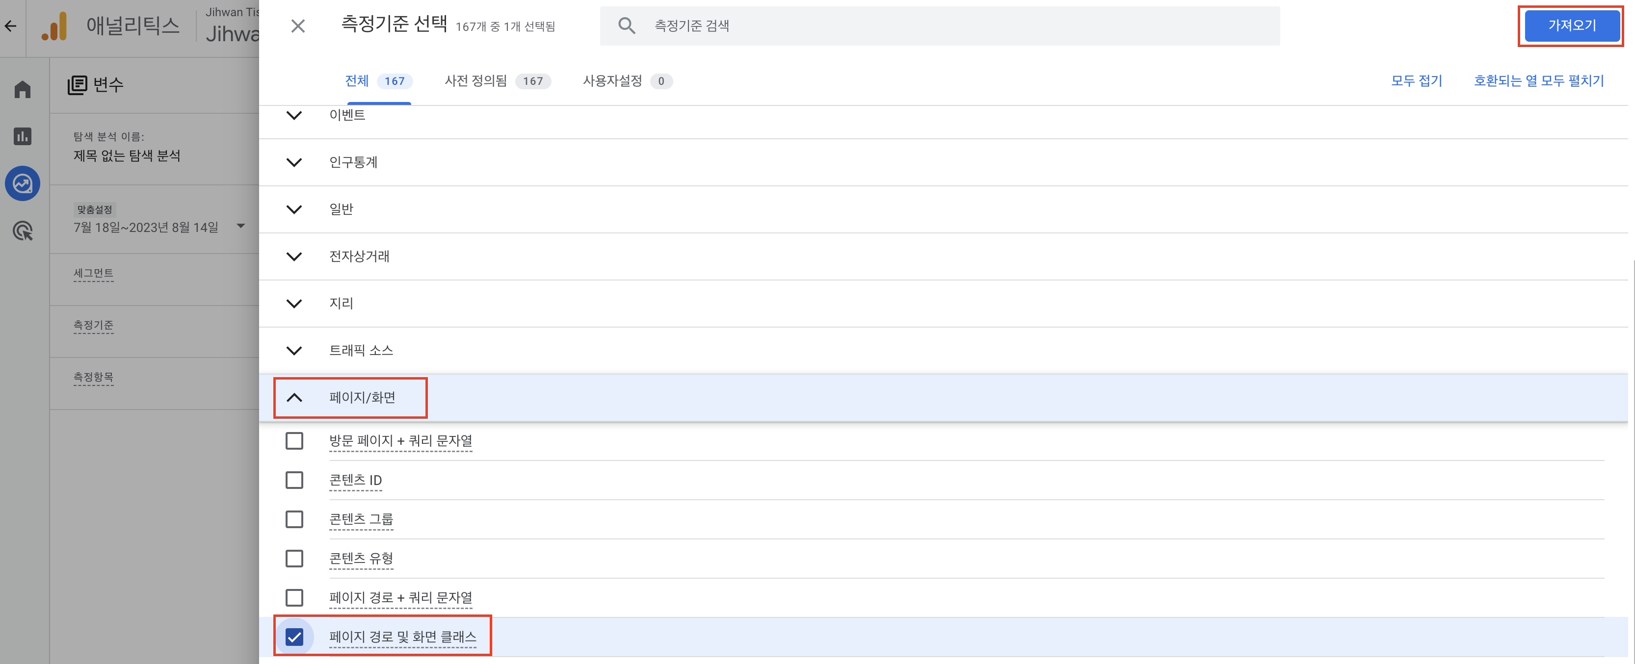
Task: Open the Advertising cursor target icon
Action: coord(23,231)
